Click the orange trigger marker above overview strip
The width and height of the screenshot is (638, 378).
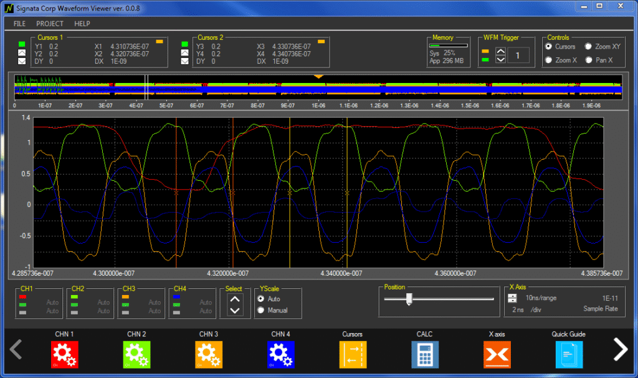318,75
